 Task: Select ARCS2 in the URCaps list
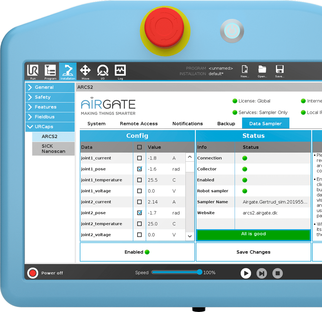pos(53,136)
